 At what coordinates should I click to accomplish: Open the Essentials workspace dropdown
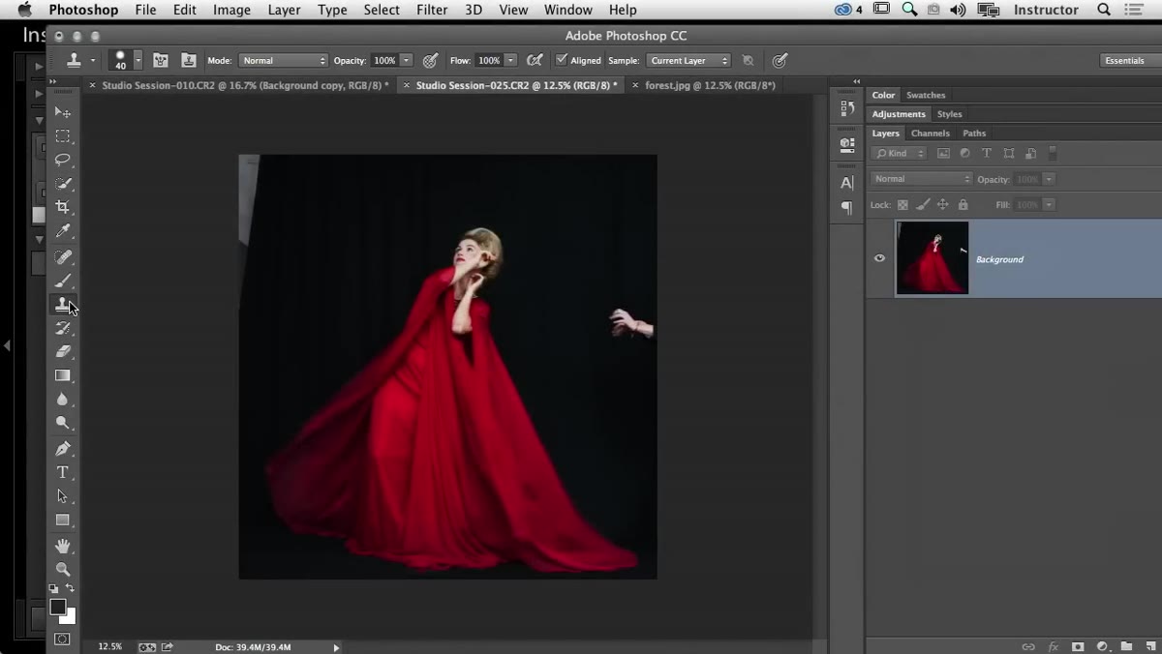(x=1129, y=60)
